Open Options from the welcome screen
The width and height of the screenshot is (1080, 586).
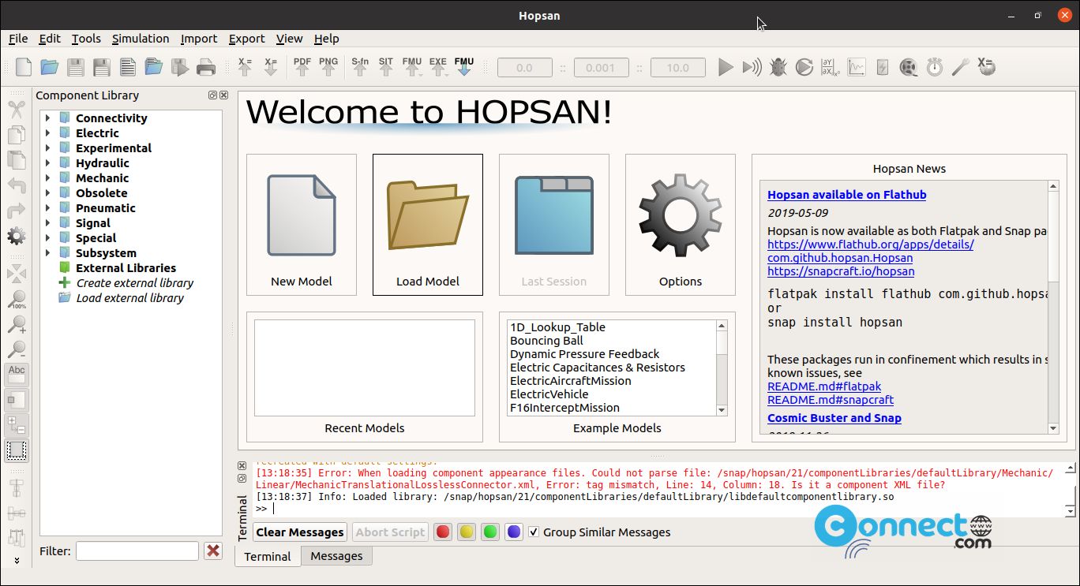coord(681,225)
